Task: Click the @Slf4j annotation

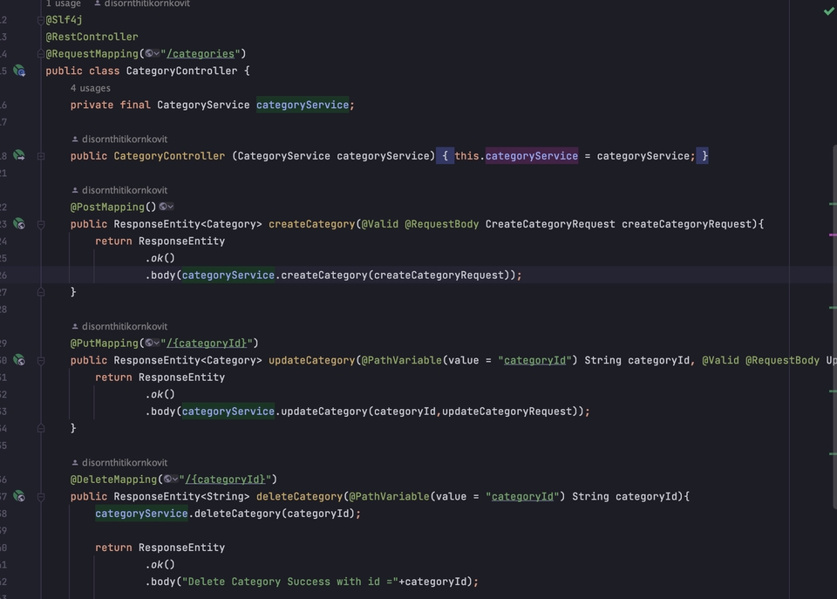Action: (64, 20)
